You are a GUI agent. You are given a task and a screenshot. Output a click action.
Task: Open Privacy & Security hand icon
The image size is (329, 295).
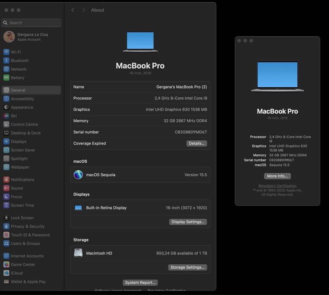click(x=6, y=226)
